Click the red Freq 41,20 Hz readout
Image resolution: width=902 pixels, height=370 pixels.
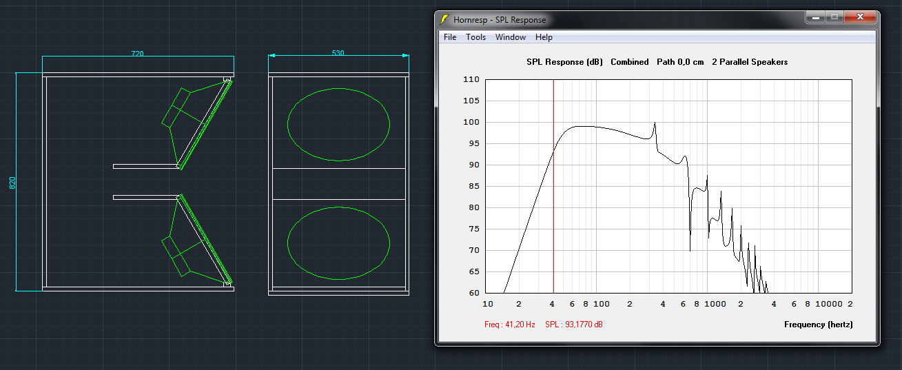point(509,325)
